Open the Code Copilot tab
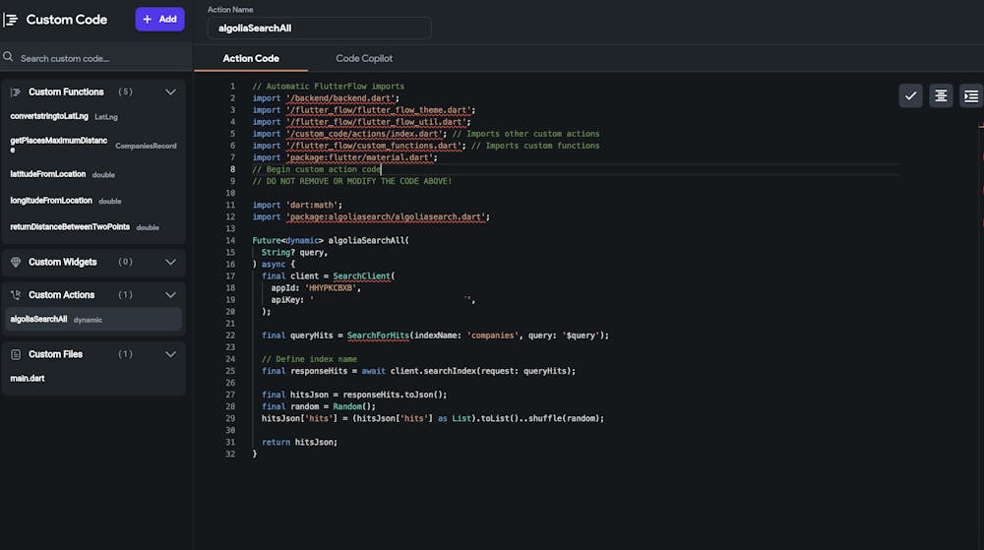 tap(364, 58)
